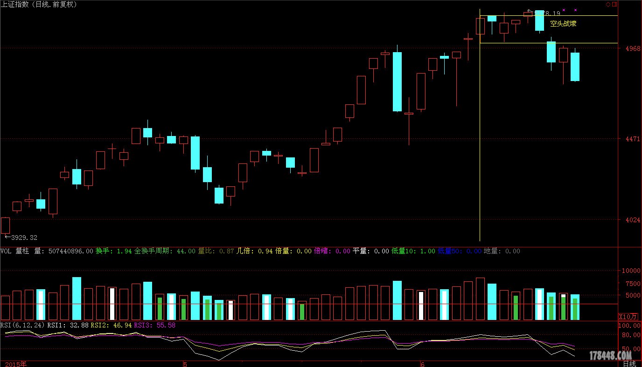Click the 80.00 RSI scale label
The width and height of the screenshot is (642, 367).
click(630, 335)
